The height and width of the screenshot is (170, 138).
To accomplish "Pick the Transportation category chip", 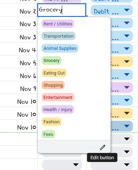I will (x=58, y=36).
